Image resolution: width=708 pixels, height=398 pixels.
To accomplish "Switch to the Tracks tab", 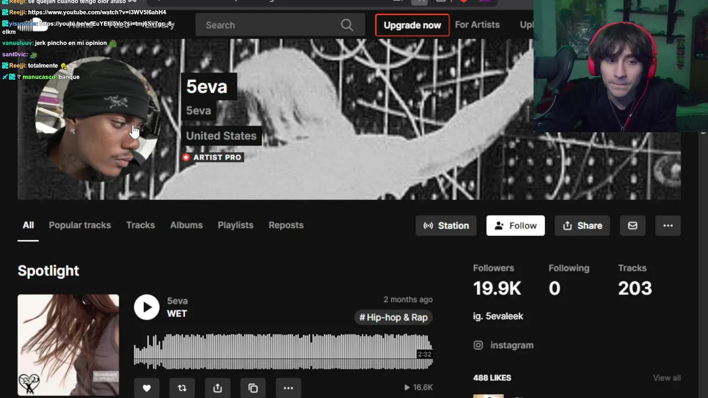I will pyautogui.click(x=140, y=225).
